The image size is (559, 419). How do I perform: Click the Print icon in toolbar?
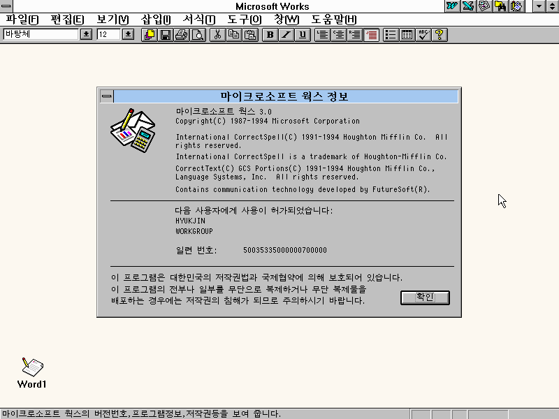[182, 34]
